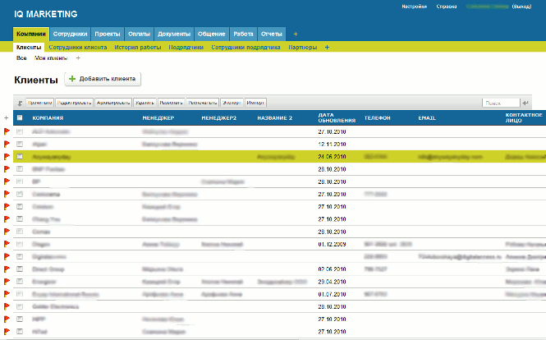Open the Настройки link in the header
Image resolution: width=546 pixels, height=340 pixels.
pos(414,6)
